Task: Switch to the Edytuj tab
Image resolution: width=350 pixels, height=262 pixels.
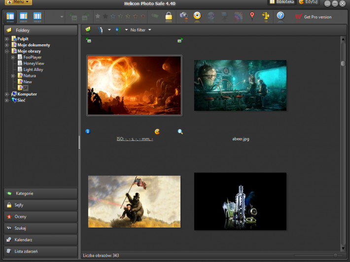Action: coord(309,2)
